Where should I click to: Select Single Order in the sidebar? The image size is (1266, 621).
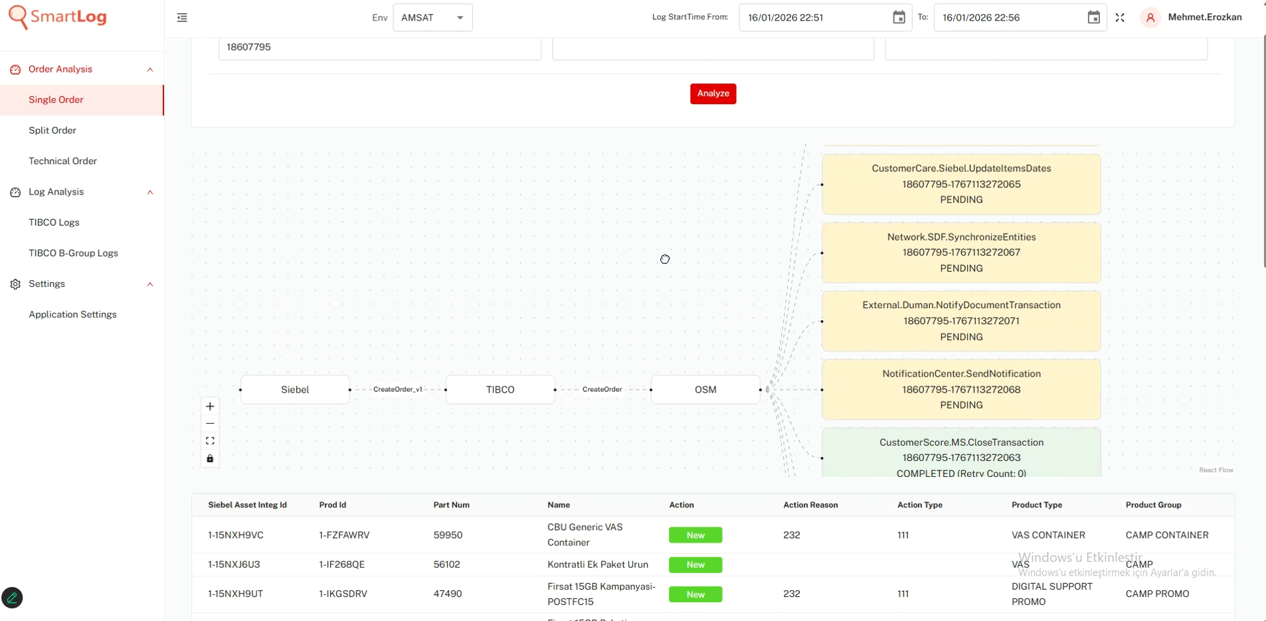(82, 100)
